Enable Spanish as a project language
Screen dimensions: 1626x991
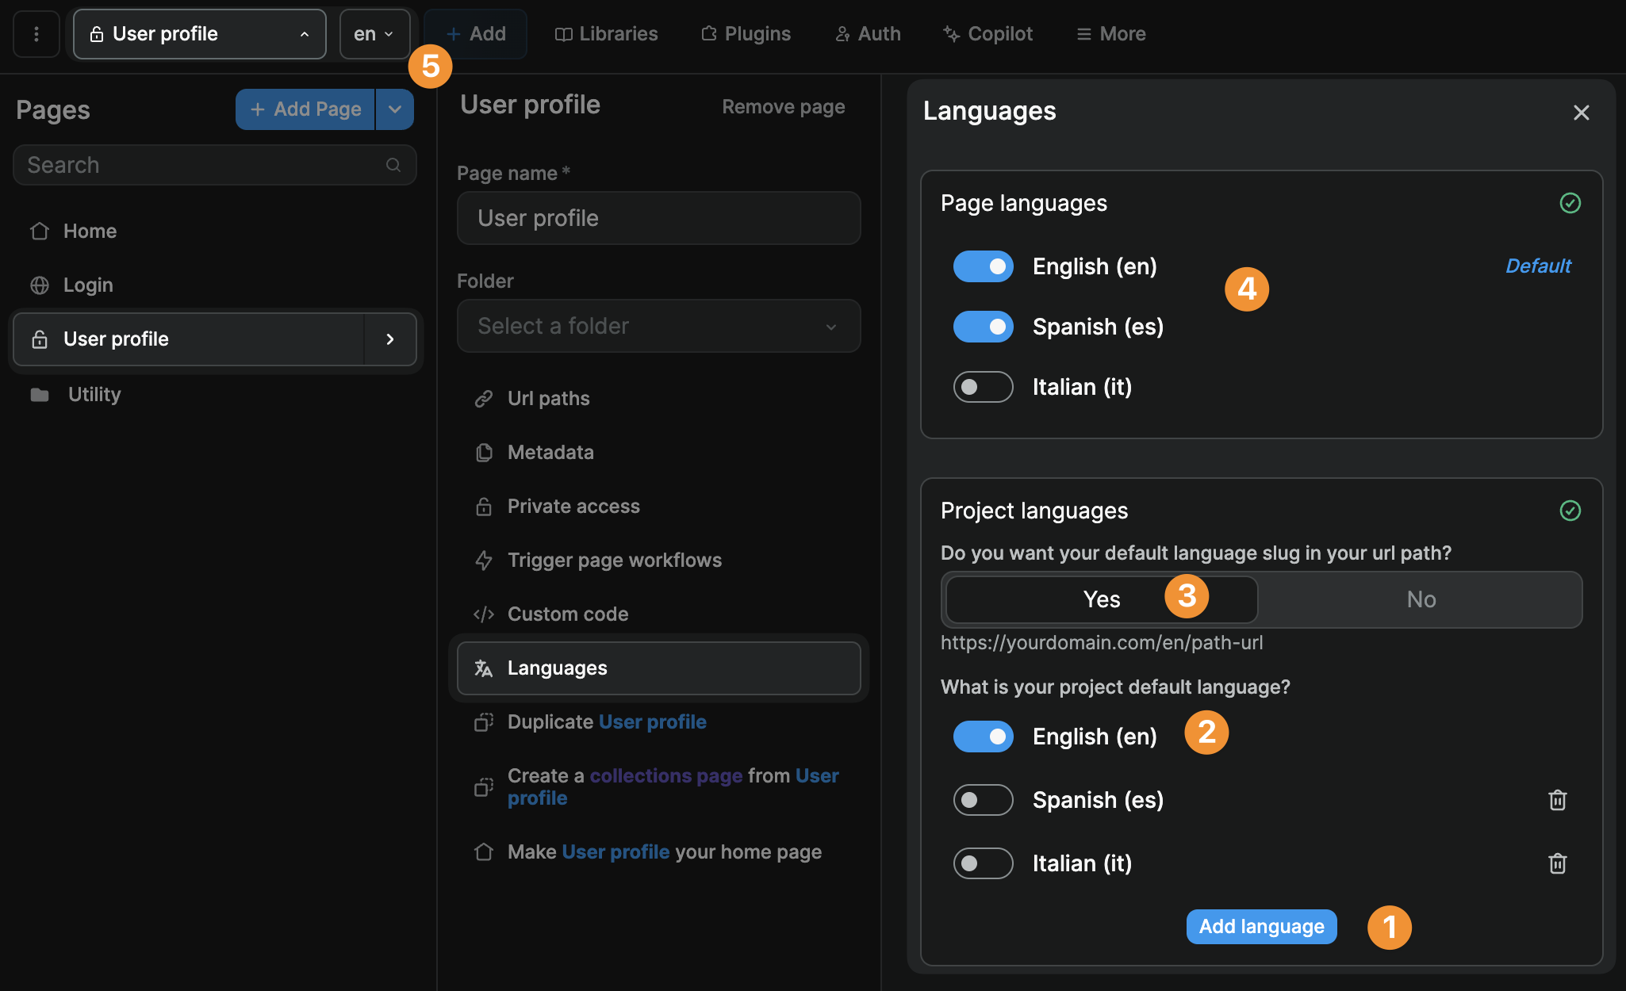[x=983, y=800]
